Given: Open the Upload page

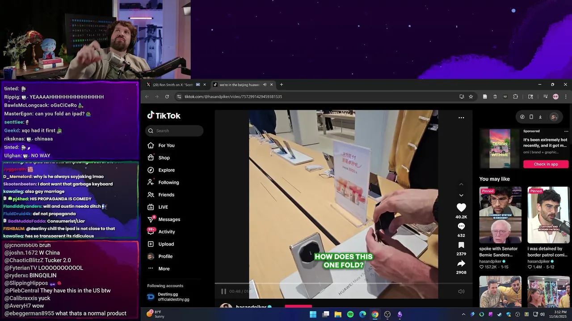Looking at the screenshot, I should click(x=161, y=244).
